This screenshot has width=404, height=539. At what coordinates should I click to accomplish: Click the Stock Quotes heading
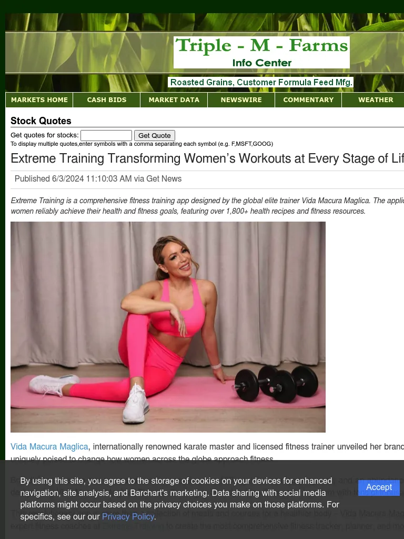tap(41, 121)
